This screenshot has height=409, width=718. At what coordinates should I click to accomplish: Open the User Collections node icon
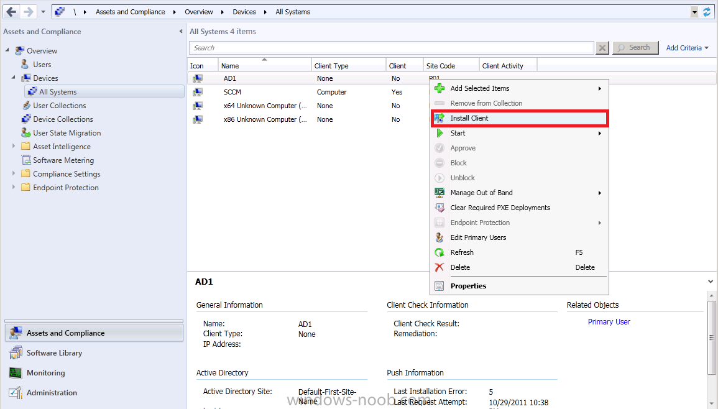[x=27, y=105]
